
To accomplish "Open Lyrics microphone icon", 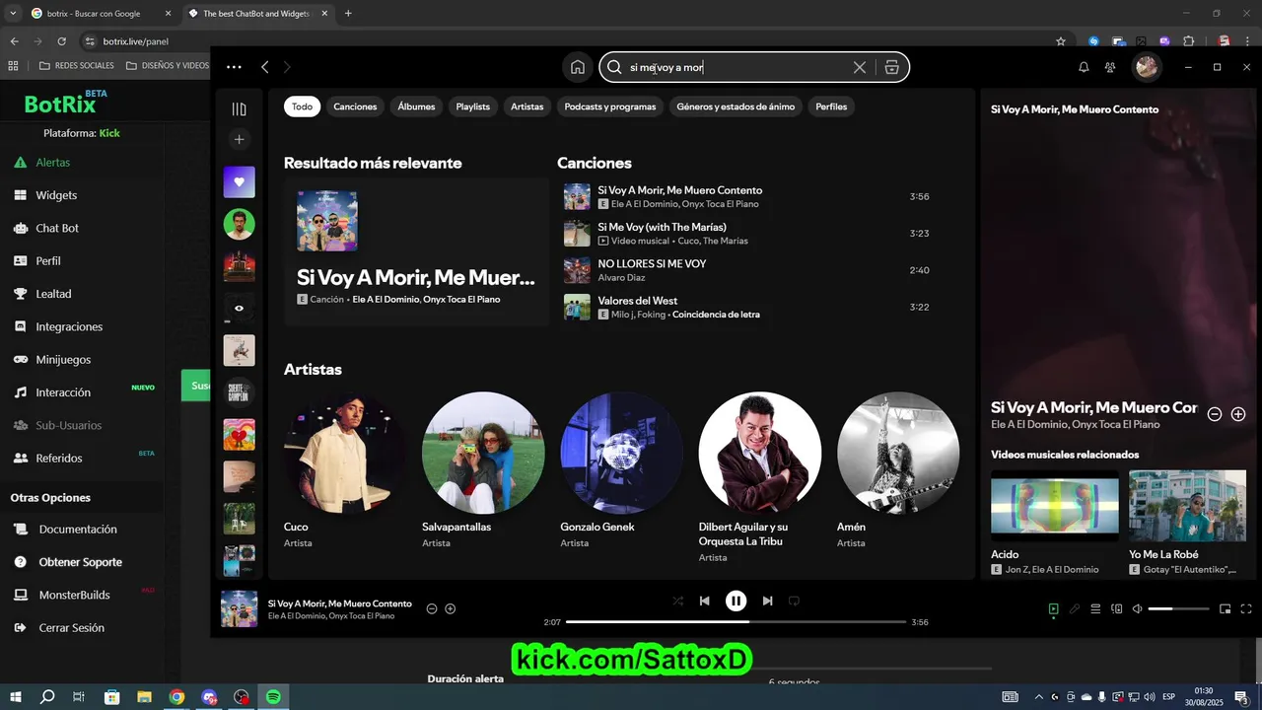I will [x=1075, y=609].
